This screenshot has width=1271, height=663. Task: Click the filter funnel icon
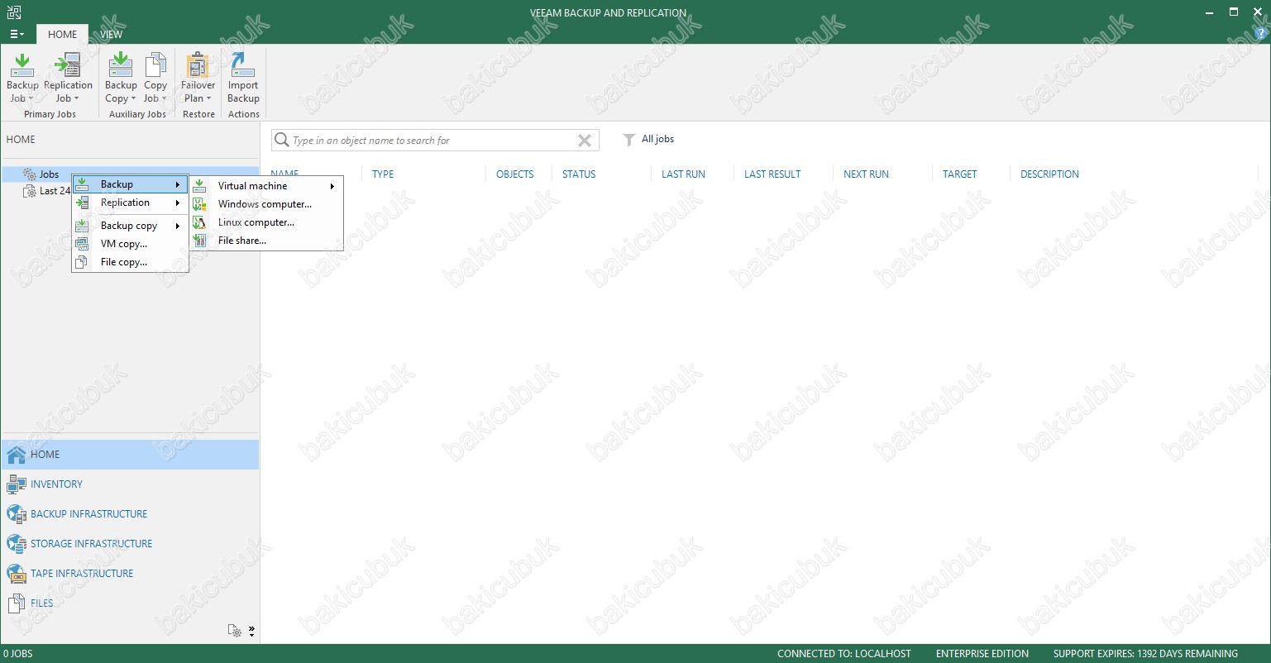pos(629,140)
